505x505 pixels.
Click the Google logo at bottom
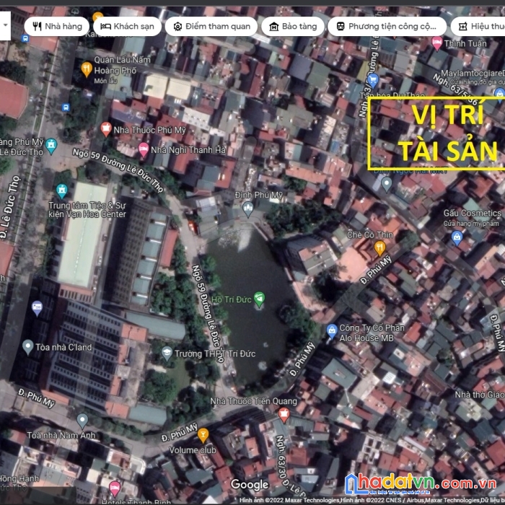(x=250, y=484)
